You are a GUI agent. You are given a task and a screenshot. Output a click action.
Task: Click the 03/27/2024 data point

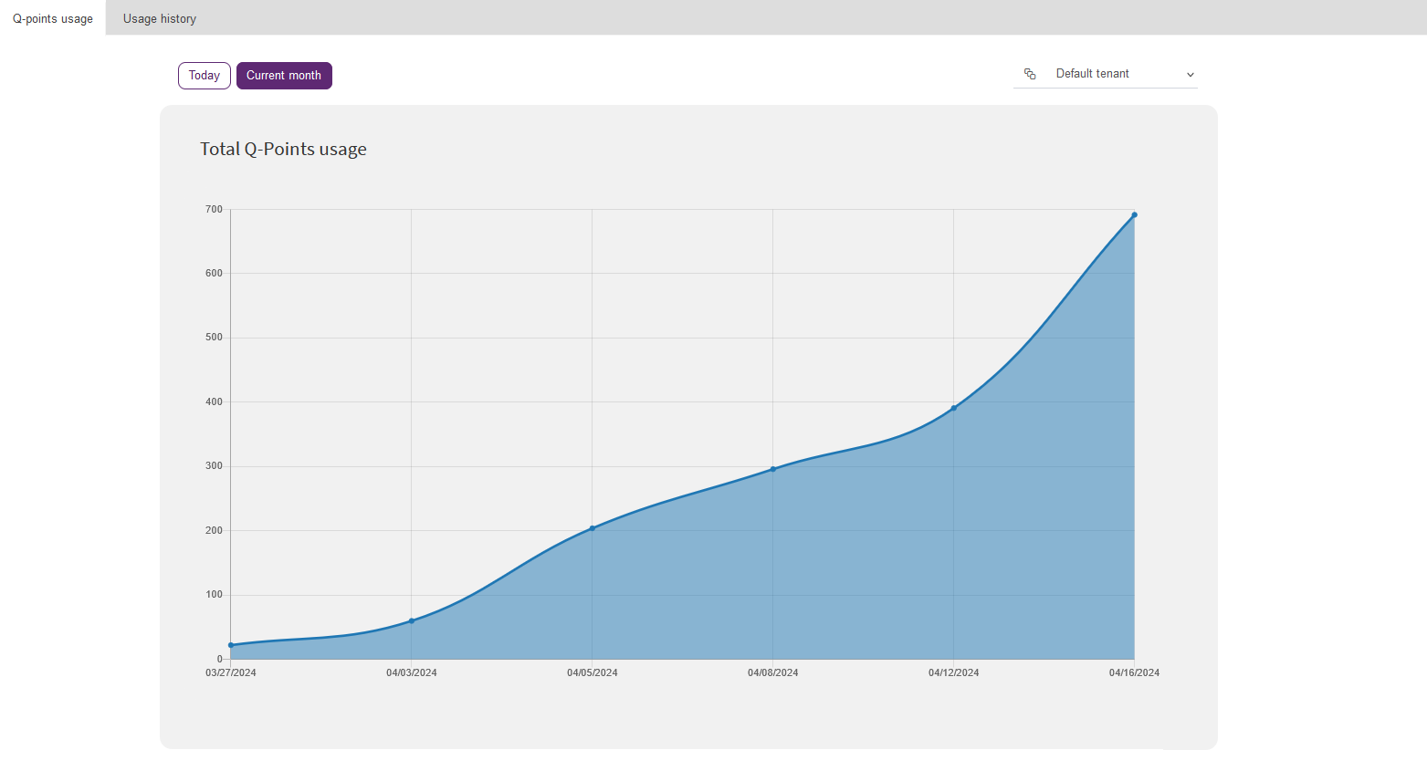(x=231, y=645)
